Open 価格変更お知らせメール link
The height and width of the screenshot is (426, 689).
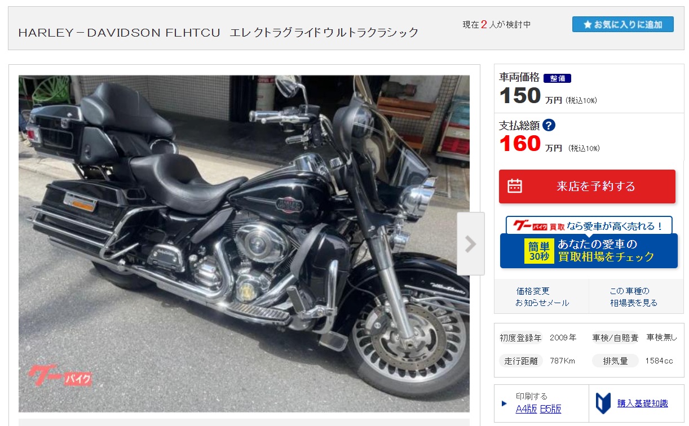pyautogui.click(x=542, y=297)
